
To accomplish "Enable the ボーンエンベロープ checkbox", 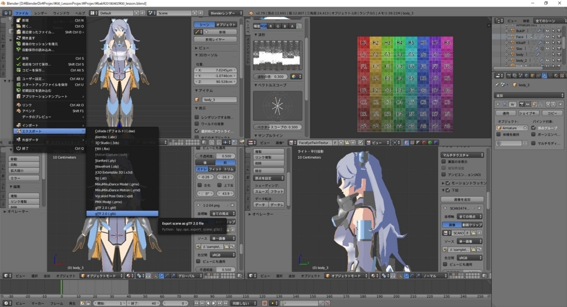I will (534, 134).
